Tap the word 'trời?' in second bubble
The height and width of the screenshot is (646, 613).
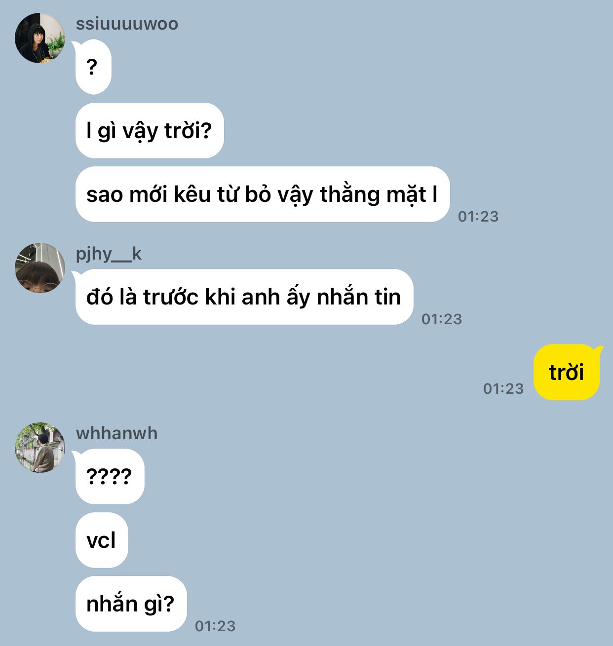click(x=188, y=131)
